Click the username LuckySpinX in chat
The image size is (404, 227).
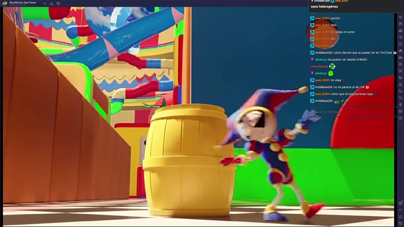[x=318, y=67]
